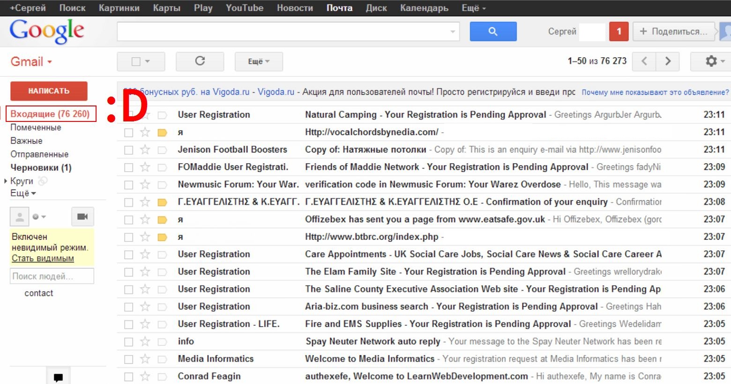Star the Jenison Football Boosters email
The width and height of the screenshot is (731, 384).
point(145,150)
